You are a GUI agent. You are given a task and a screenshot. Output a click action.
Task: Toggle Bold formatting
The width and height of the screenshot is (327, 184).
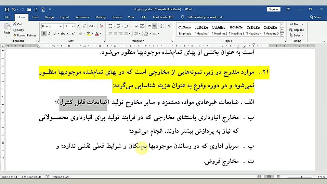point(44,34)
